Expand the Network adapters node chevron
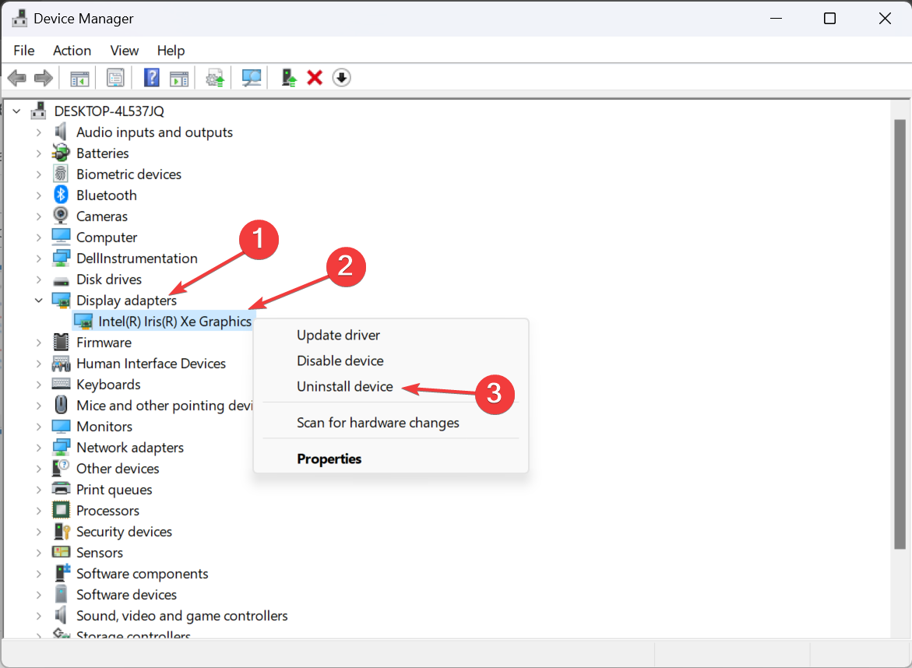 (x=38, y=448)
